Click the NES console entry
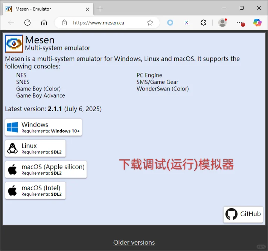This screenshot has height=251, width=268. click(x=21, y=75)
